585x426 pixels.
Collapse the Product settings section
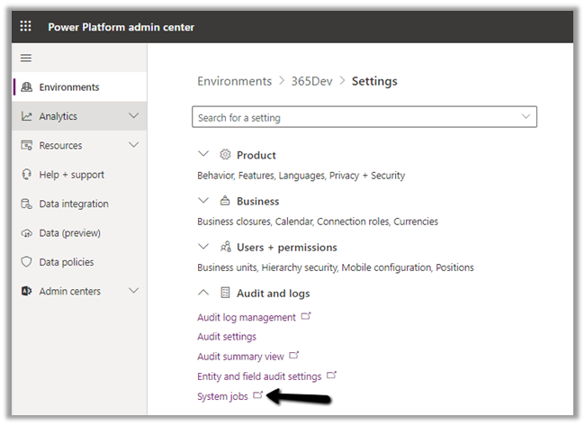(x=202, y=155)
